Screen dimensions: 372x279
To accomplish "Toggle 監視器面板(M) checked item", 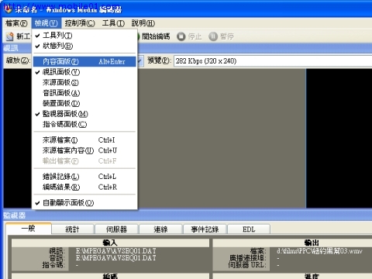I will click(84, 114).
